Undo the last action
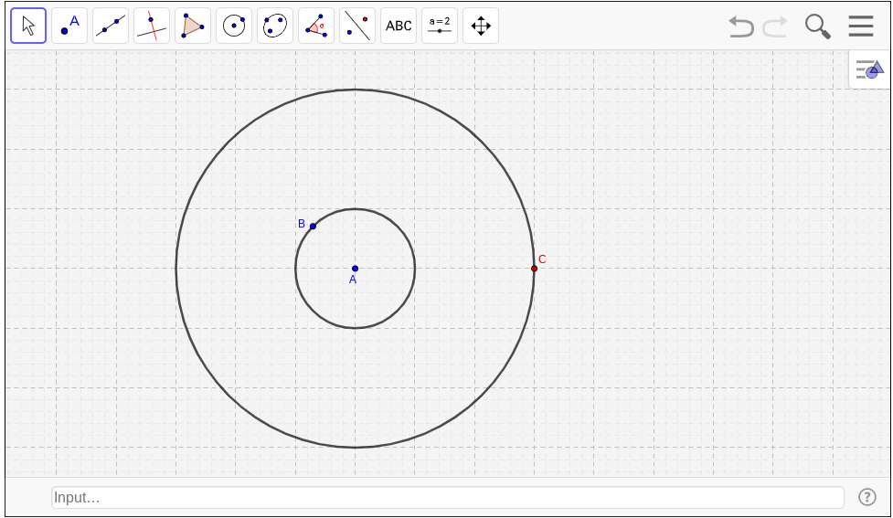 click(741, 26)
